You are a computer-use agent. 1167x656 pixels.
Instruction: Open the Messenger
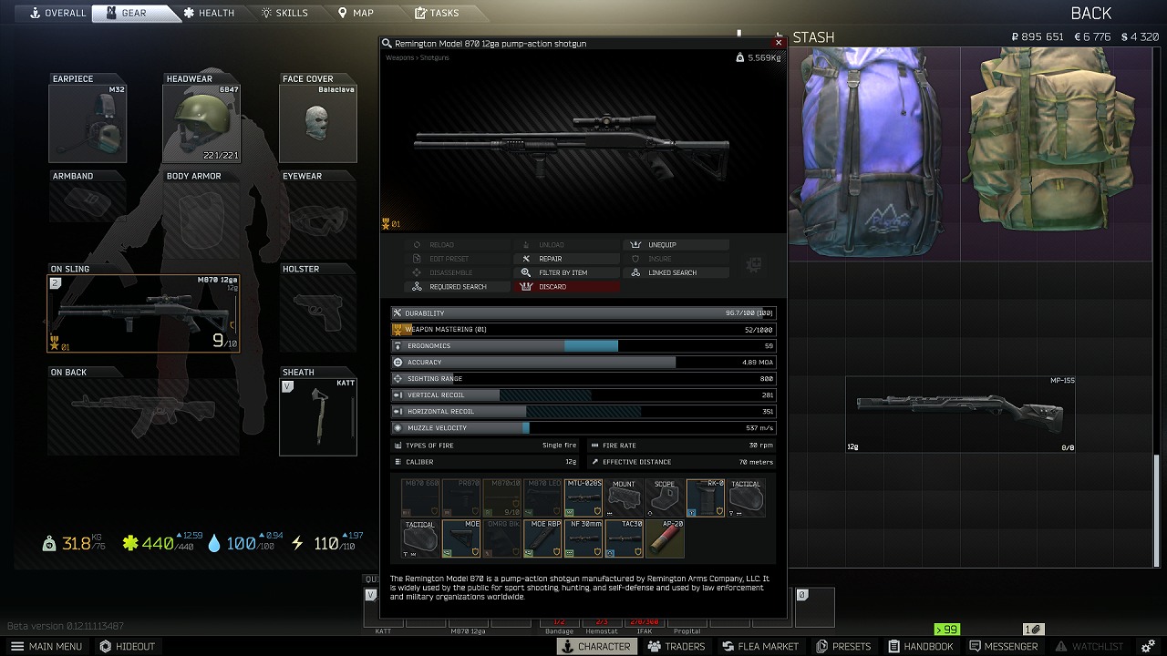[x=1004, y=646]
